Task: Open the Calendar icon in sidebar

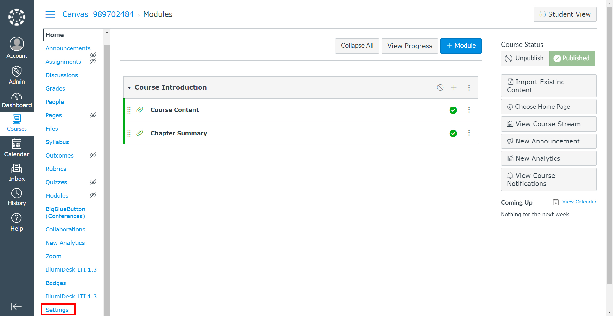Action: click(17, 144)
